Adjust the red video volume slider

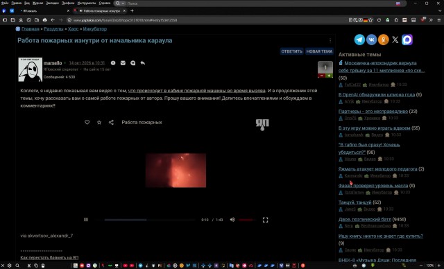pyautogui.click(x=247, y=220)
